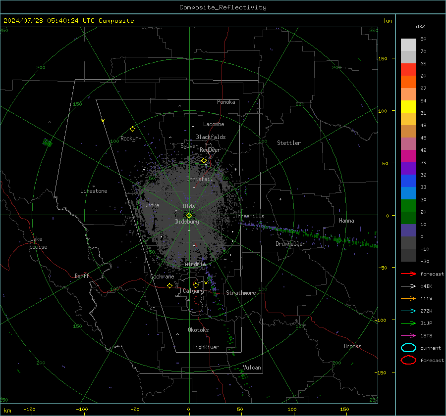The image size is (446, 416).
Task: Click the 'RedDeer' map label
Action: pyautogui.click(x=210, y=150)
